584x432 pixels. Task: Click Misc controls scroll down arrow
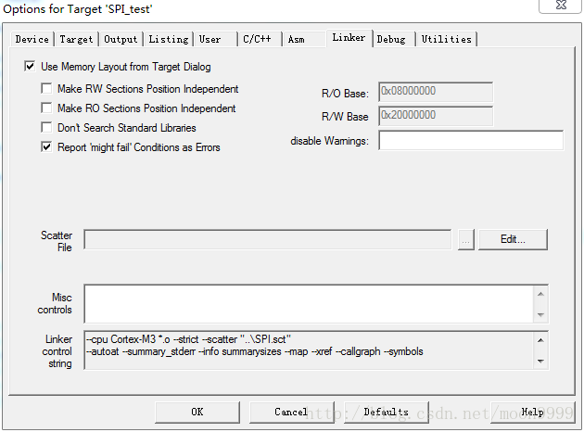pos(540,314)
